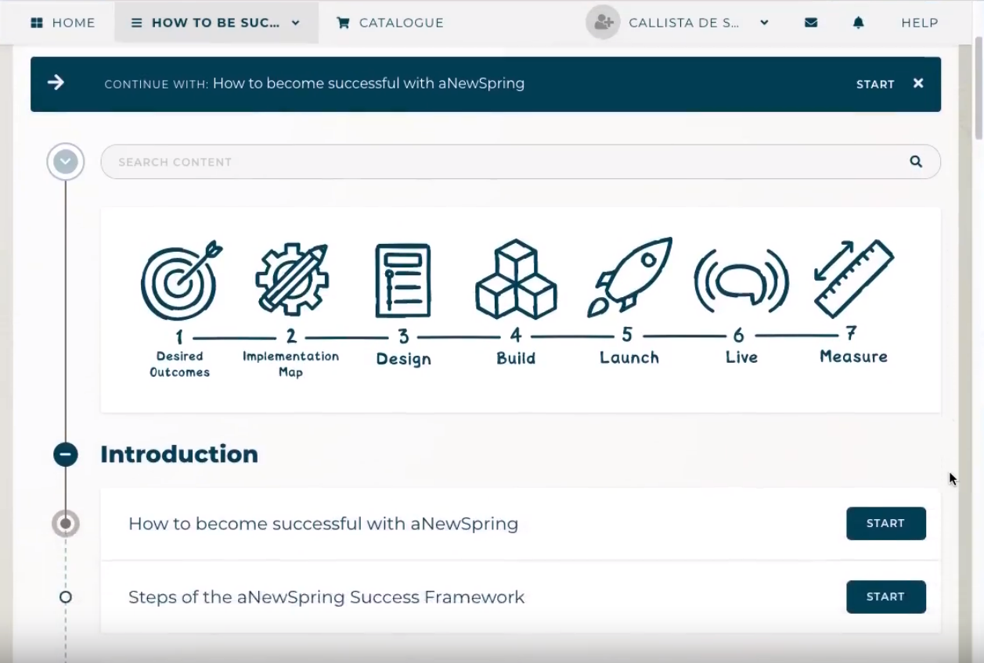Open the notifications bell icon
The image size is (984, 663).
pos(858,23)
